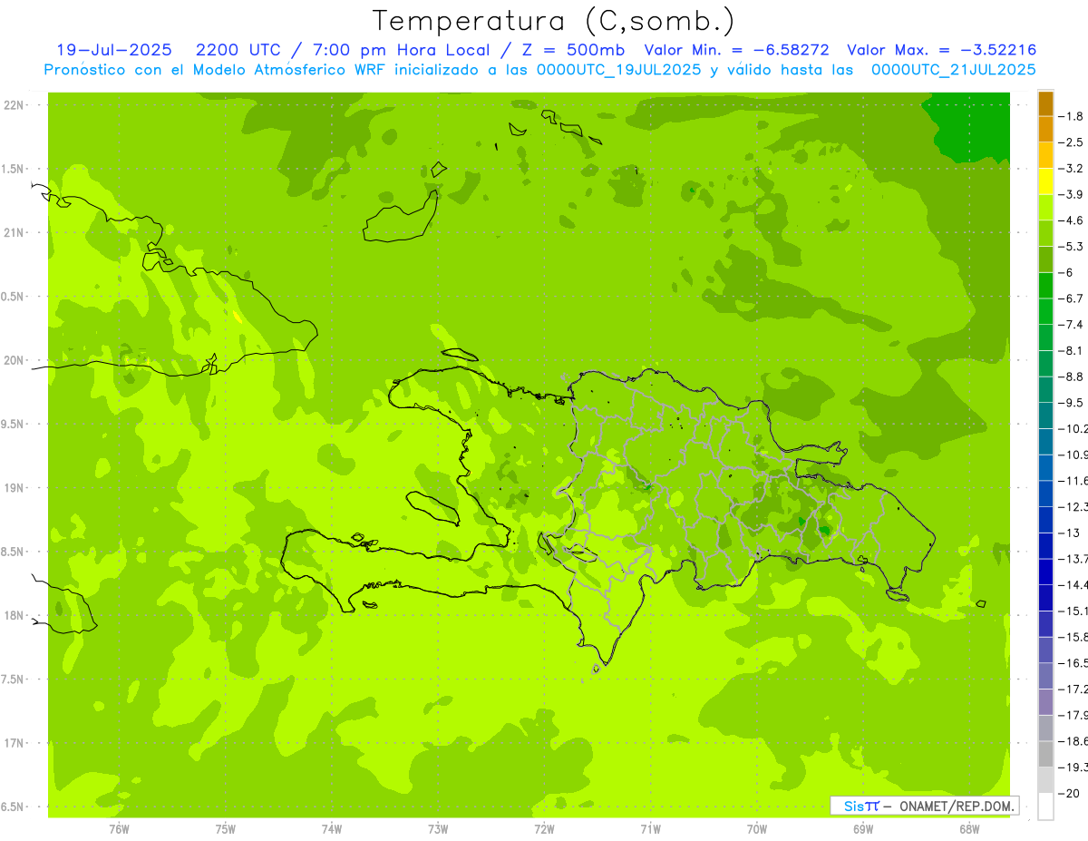Click the "21N" latitude label
The height and width of the screenshot is (841, 1088).
point(14,233)
